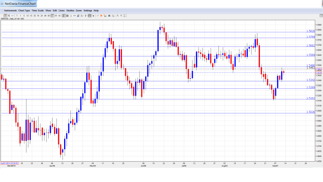The image size is (323, 182).
Task: Click the 1.5769 price level label
Action: point(310,37)
